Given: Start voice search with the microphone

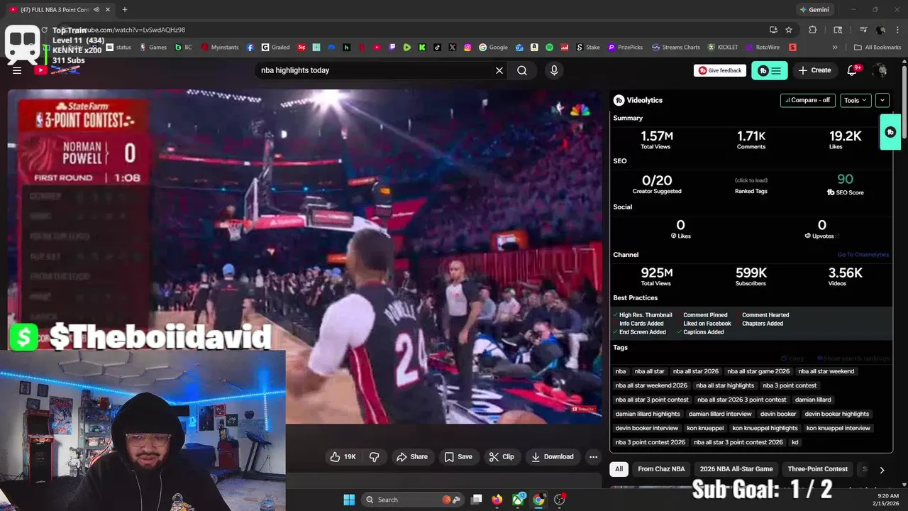Looking at the screenshot, I should 554,70.
